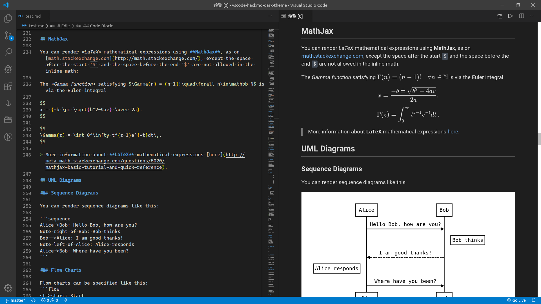Switch to the test.md editor tab
This screenshot has width=541, height=304.
(x=33, y=16)
